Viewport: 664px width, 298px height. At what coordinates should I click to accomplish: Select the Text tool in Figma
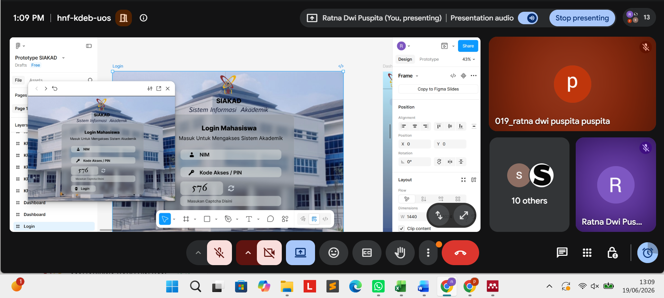[x=249, y=219]
